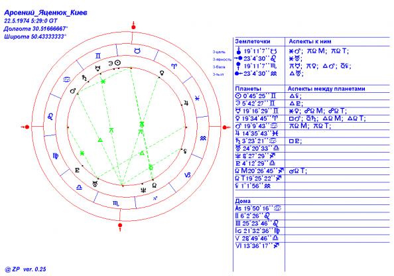Click the Mercury row 19°16'29'' in Планеты
Image resolution: width=394 pixels, height=276 pixels.
[257, 111]
